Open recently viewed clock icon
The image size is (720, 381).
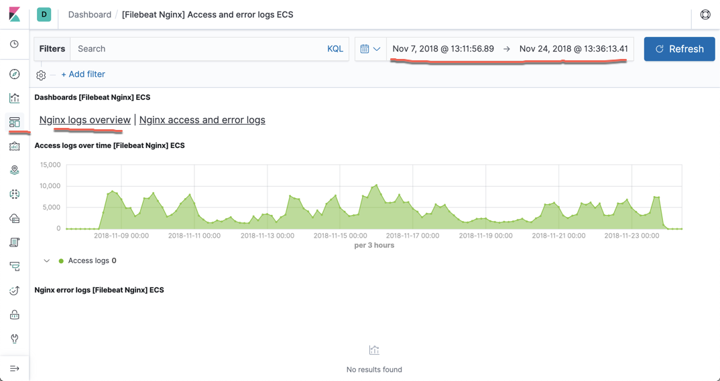[x=14, y=44]
